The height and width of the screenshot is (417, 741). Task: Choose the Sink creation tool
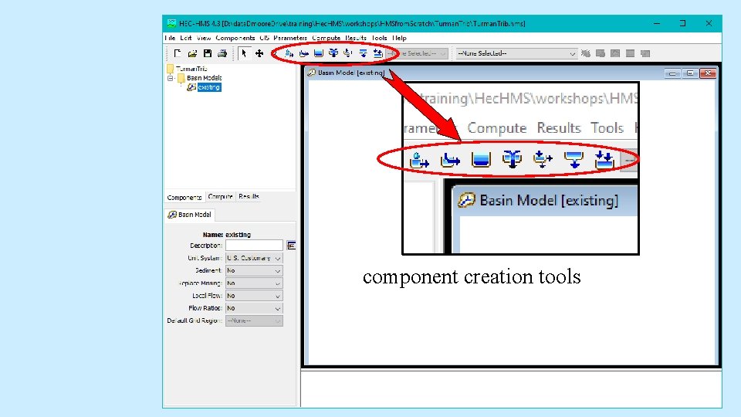point(378,53)
